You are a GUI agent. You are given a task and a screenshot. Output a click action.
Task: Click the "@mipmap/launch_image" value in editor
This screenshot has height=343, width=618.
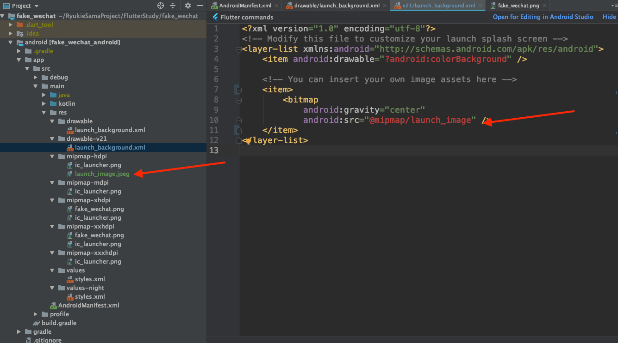420,120
